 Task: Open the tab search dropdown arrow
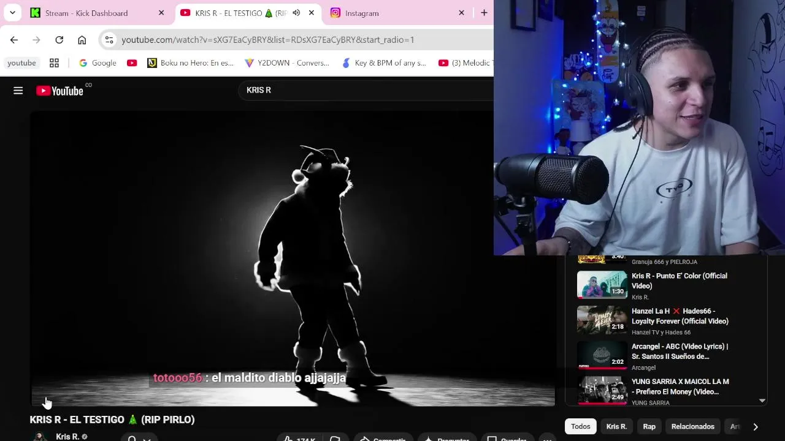(x=12, y=13)
